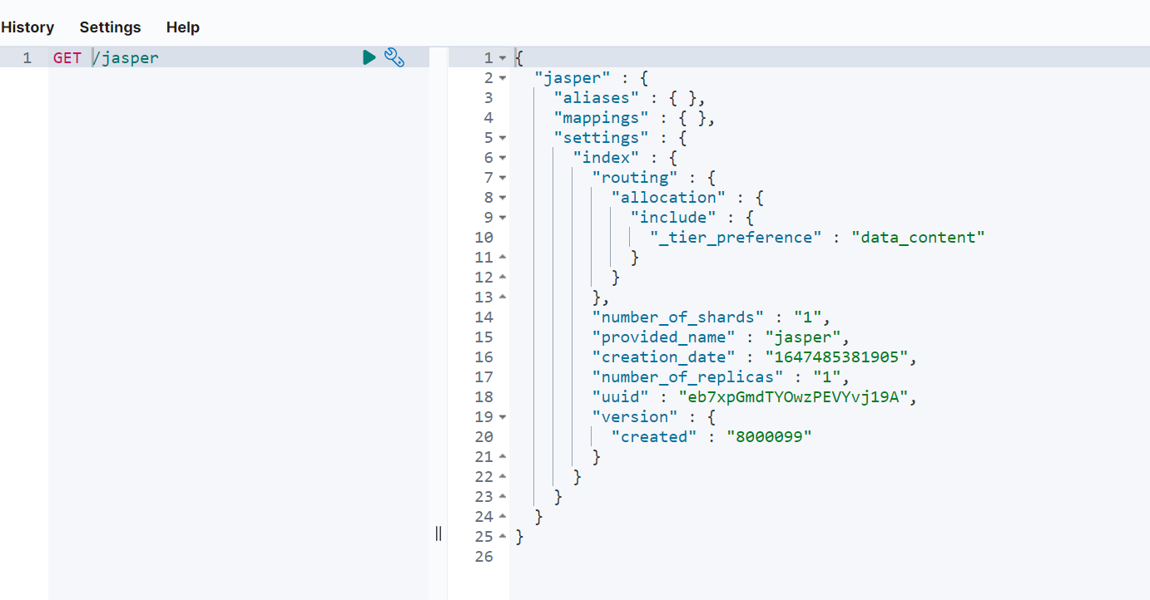This screenshot has width=1150, height=600.
Task: Fold the "allocation" block on line 8
Action: [x=503, y=198]
